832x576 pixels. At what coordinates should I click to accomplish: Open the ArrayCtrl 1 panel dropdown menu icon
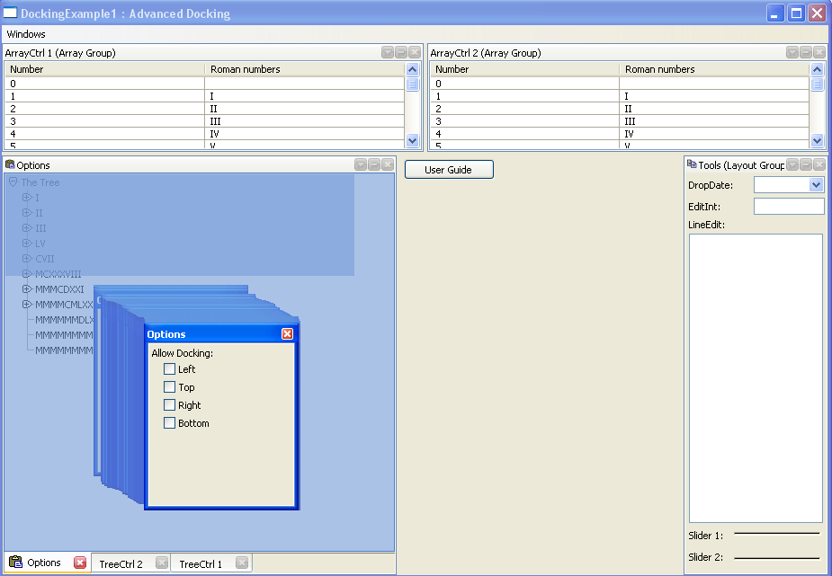pyautogui.click(x=388, y=53)
